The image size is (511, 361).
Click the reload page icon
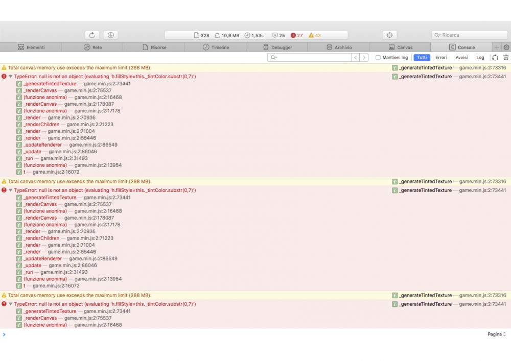pos(92,35)
